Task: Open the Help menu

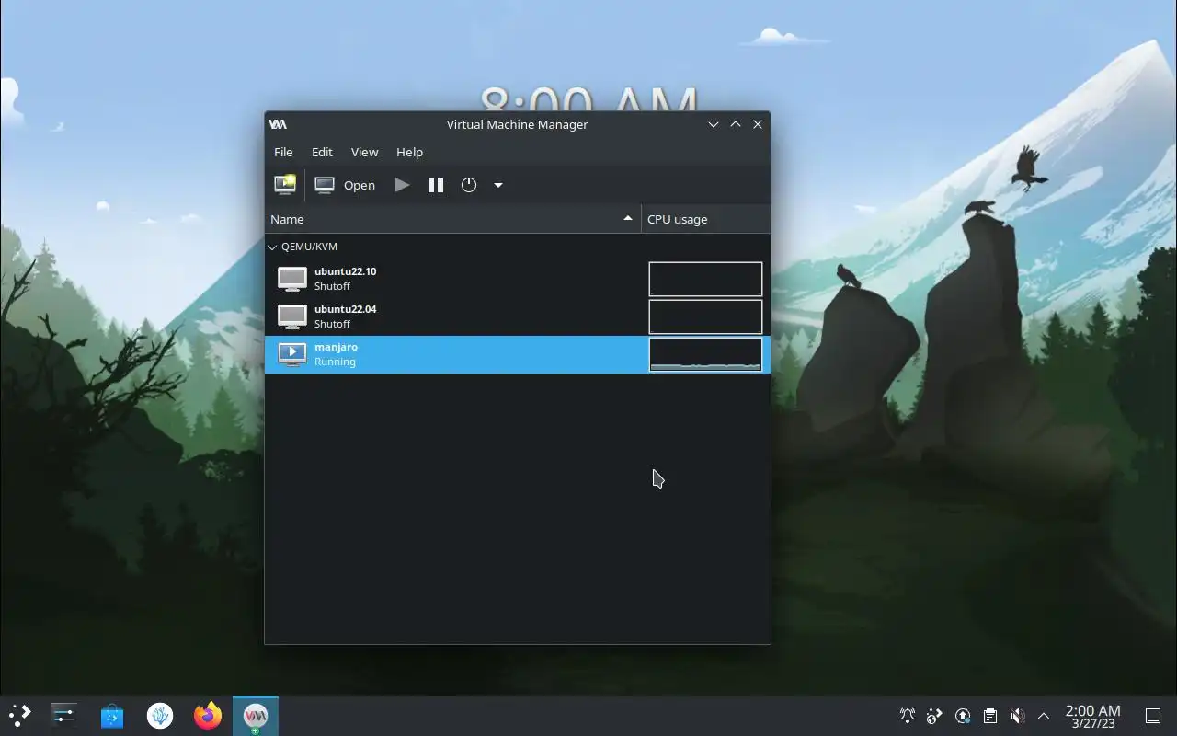Action: 409,152
